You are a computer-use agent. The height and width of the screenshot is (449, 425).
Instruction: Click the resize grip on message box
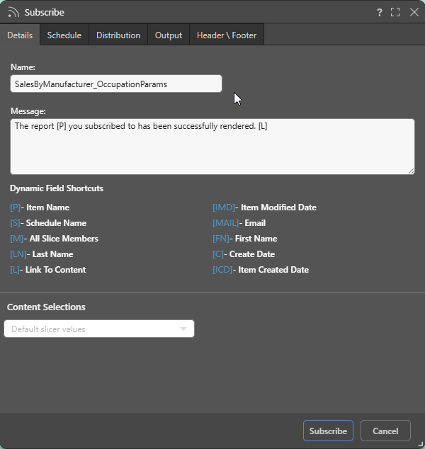coord(411,171)
